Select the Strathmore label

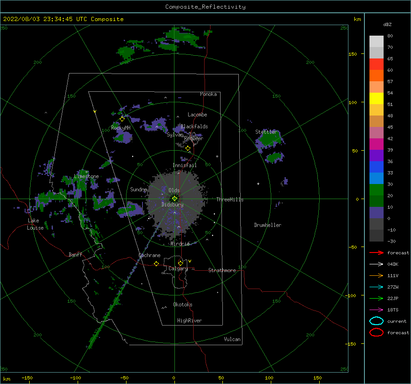222,270
